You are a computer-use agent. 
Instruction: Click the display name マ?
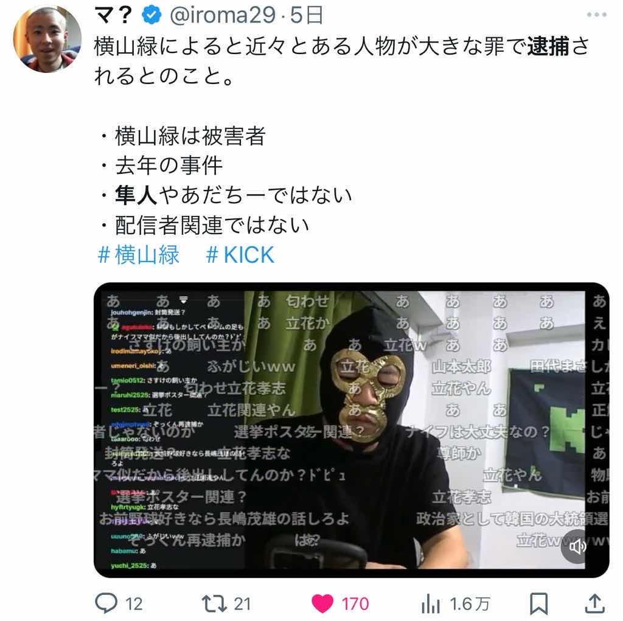pyautogui.click(x=113, y=15)
